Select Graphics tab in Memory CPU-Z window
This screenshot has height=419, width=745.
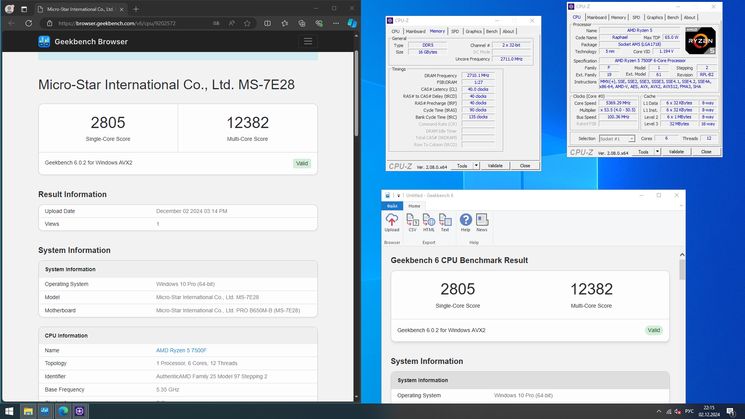click(x=474, y=31)
